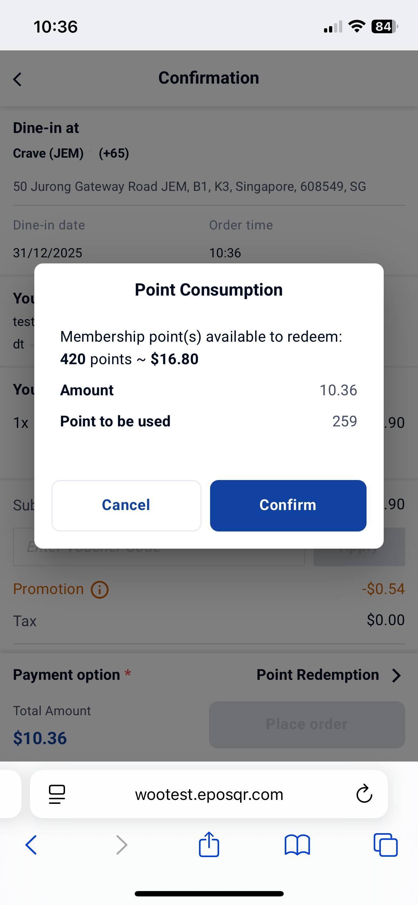Open Safari bookmarks
Screen dimensions: 418x905
(297, 845)
